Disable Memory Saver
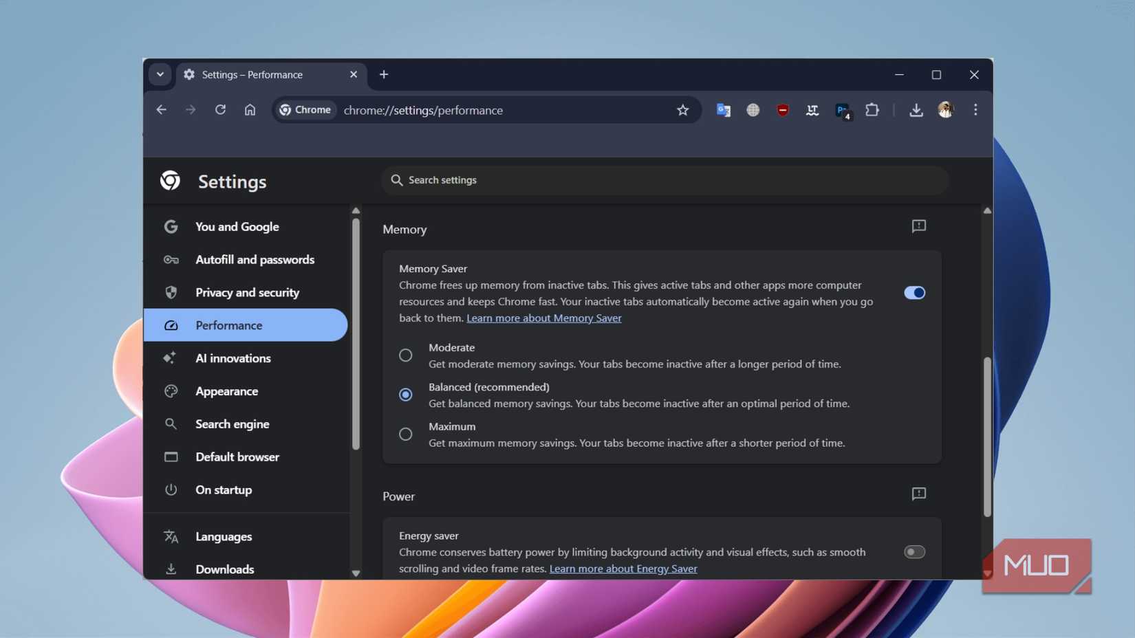 click(914, 292)
